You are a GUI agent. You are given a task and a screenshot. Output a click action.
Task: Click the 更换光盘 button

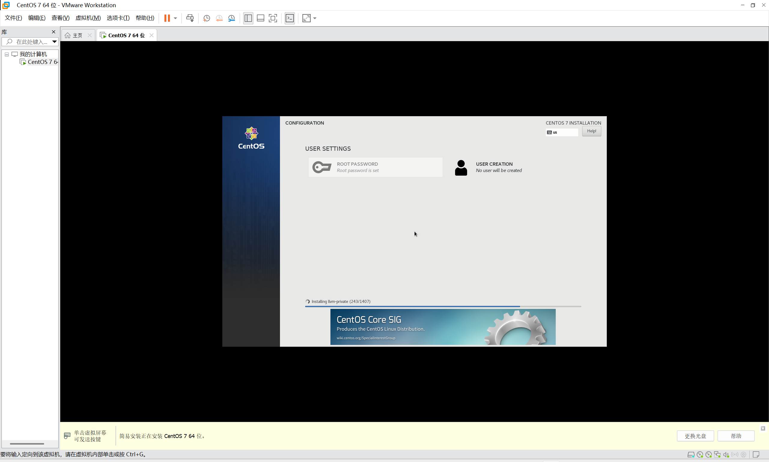pyautogui.click(x=695, y=436)
